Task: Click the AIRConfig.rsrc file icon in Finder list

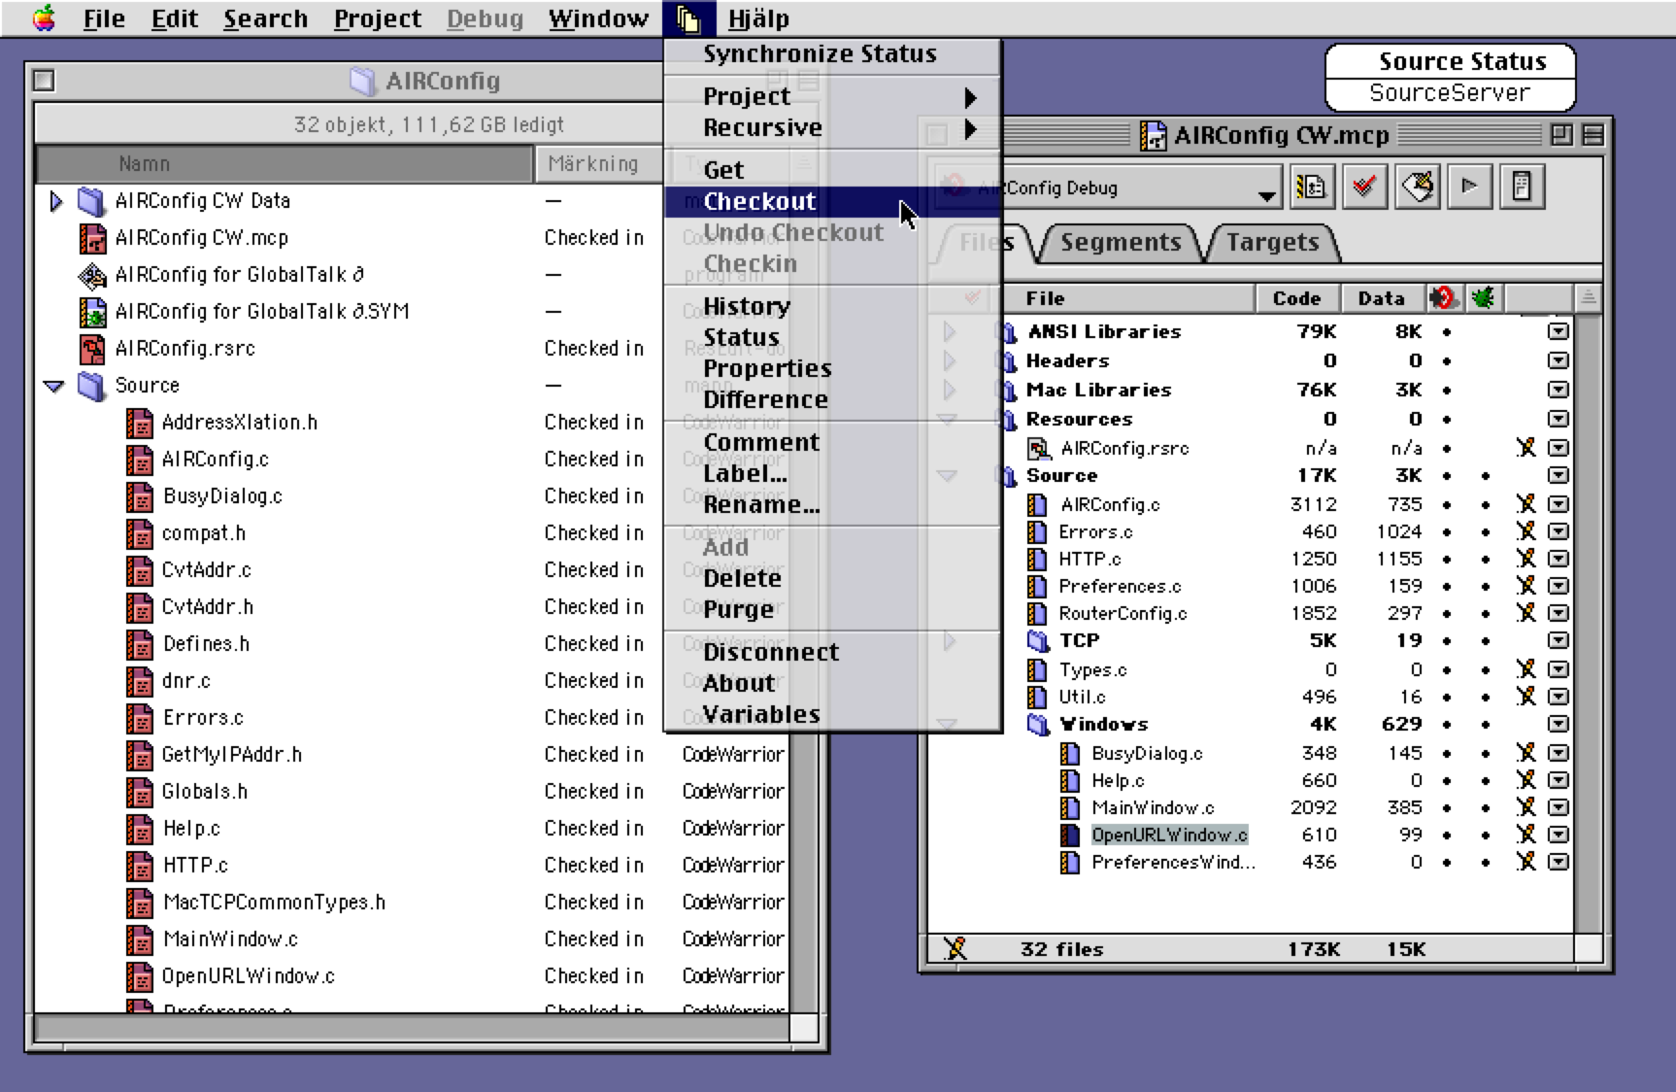Action: [92, 349]
